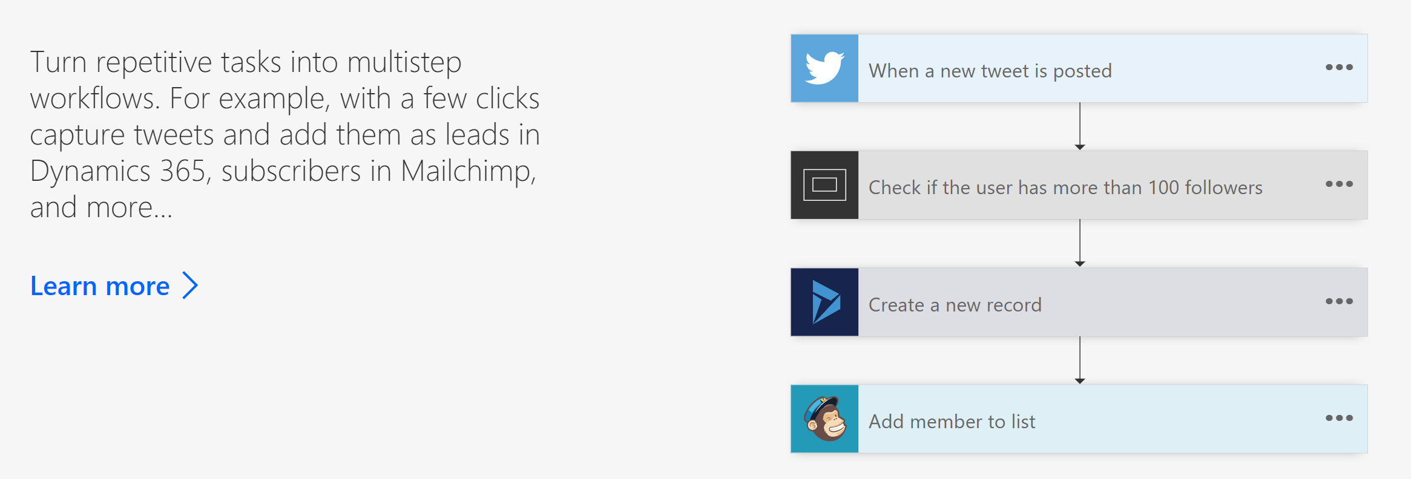Viewport: 1411px width, 479px height.
Task: Open ellipsis menu on the new tweet step
Action: pyautogui.click(x=1338, y=67)
